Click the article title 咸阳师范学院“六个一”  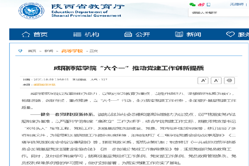[129, 68]
